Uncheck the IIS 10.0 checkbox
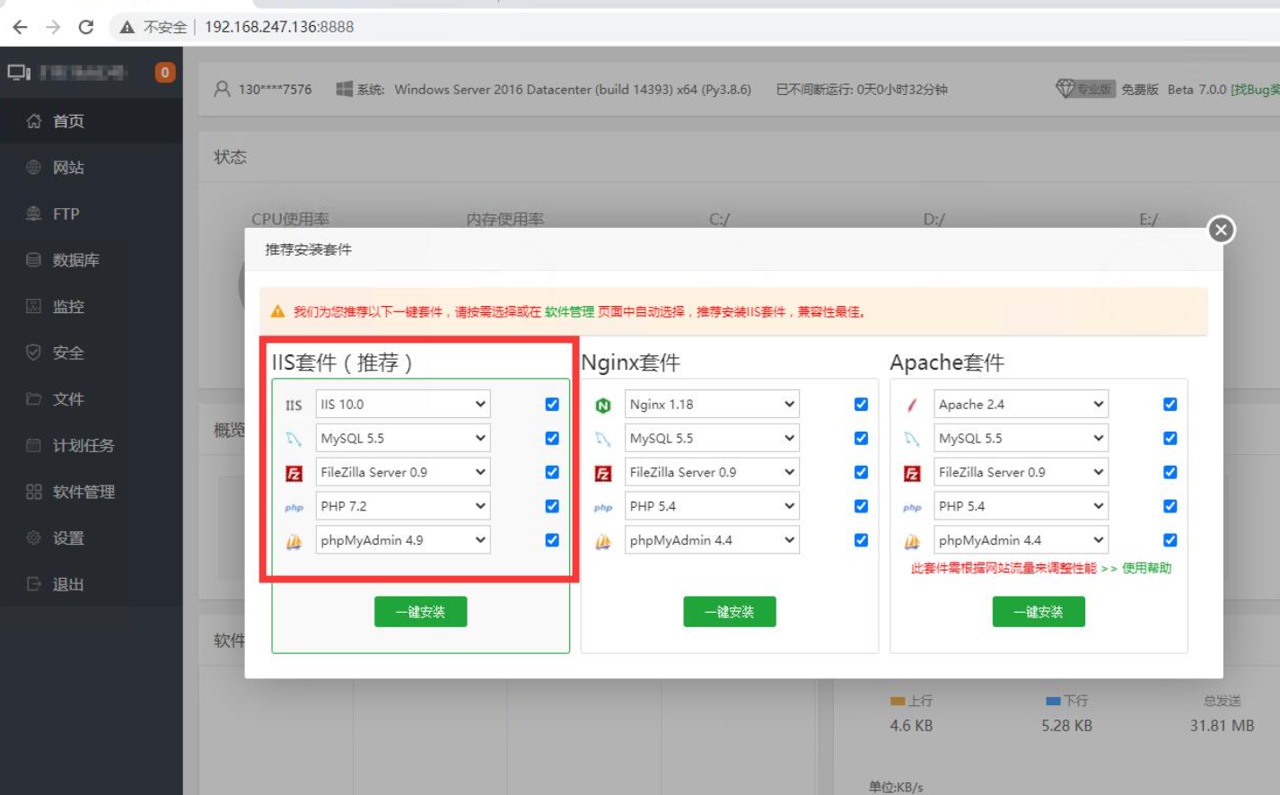Screen dimensions: 1280x795 552,405
